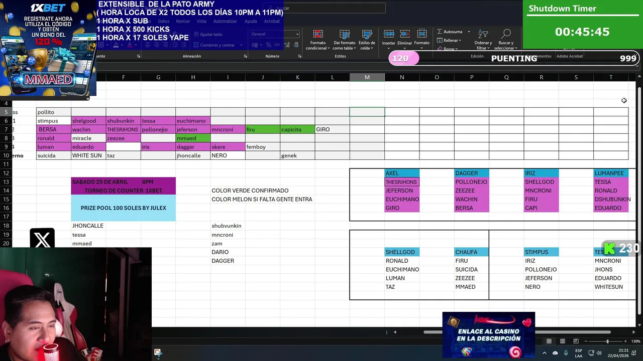Expand Formato dropdown arrow below icon

pos(422,48)
